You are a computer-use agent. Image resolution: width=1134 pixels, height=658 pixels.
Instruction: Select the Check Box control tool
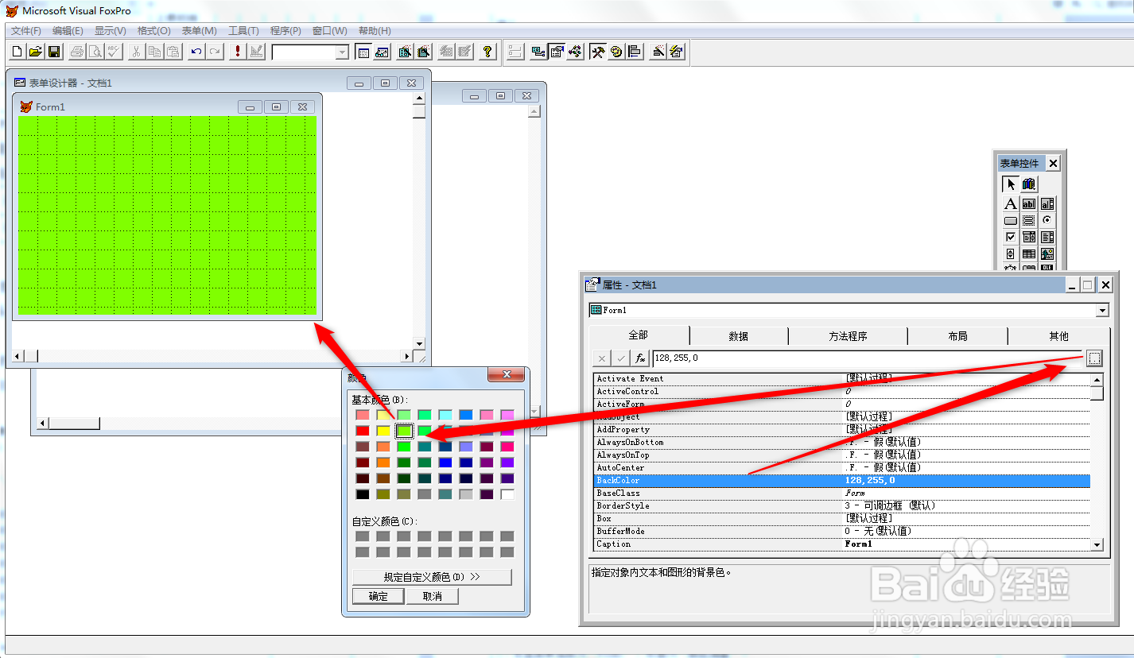[1010, 237]
